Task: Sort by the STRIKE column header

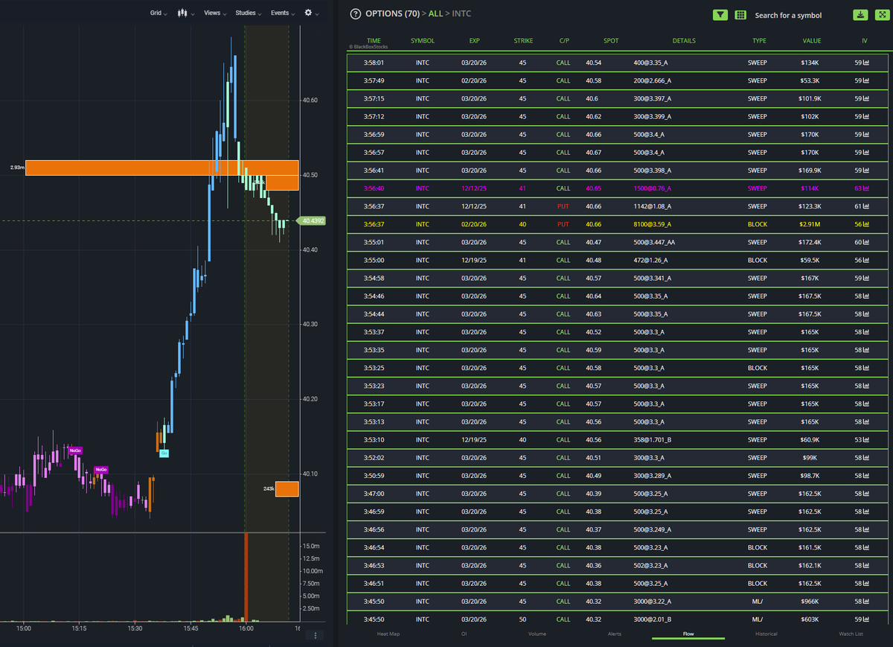Action: [x=523, y=41]
